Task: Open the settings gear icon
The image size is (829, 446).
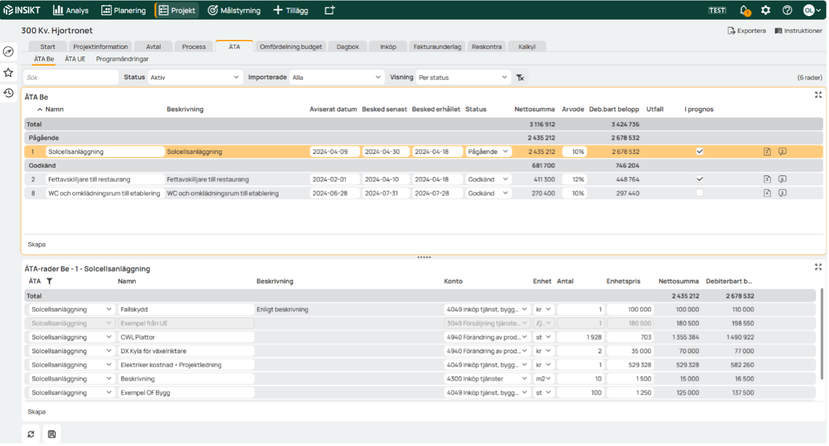Action: tap(766, 10)
